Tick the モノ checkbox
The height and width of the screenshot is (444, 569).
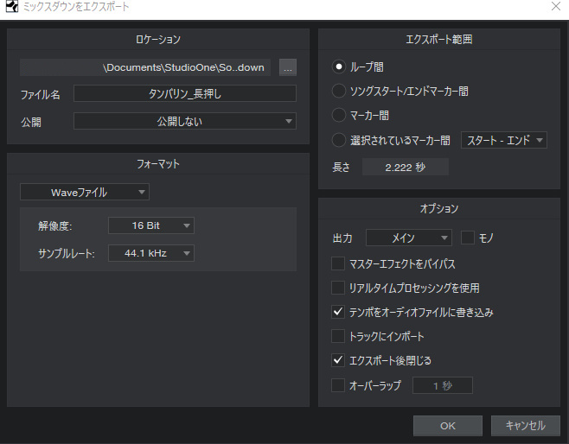click(467, 238)
